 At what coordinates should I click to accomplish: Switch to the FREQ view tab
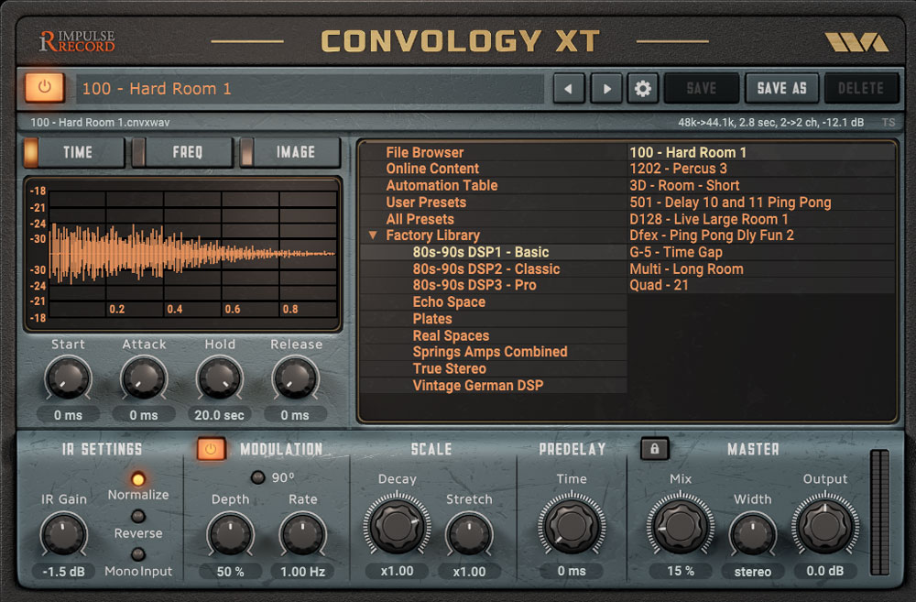click(183, 152)
